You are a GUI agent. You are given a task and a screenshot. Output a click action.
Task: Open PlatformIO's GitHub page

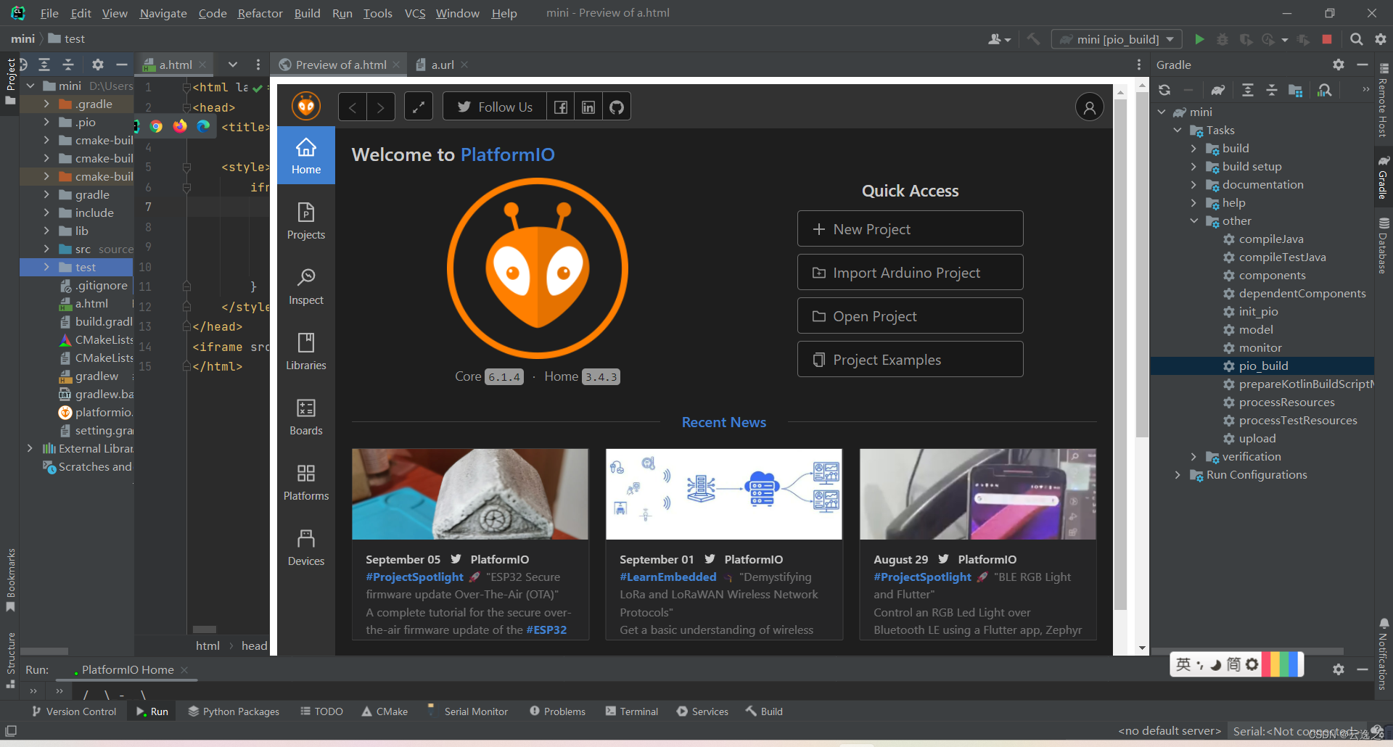(x=616, y=106)
